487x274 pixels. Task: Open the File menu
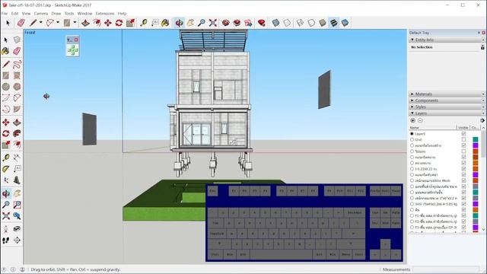point(5,14)
